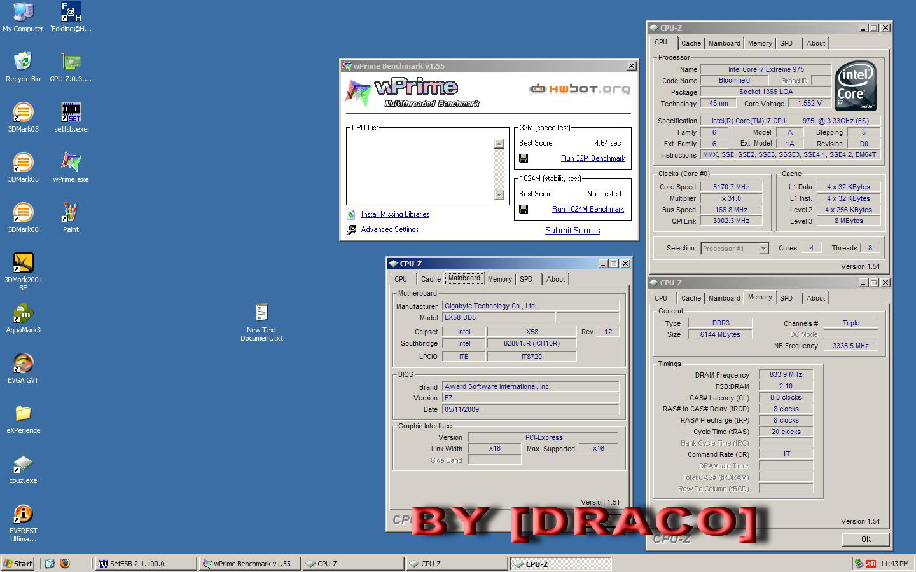The height and width of the screenshot is (572, 916).
Task: Switch to wPrime Benchmark taskbar button
Action: (x=249, y=563)
